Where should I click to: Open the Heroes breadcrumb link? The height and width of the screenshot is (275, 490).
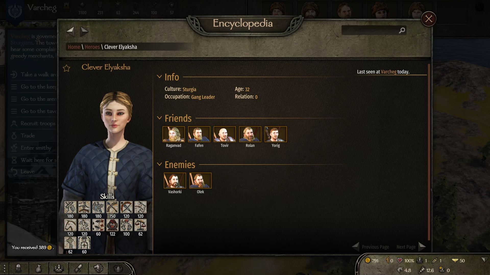[92, 47]
